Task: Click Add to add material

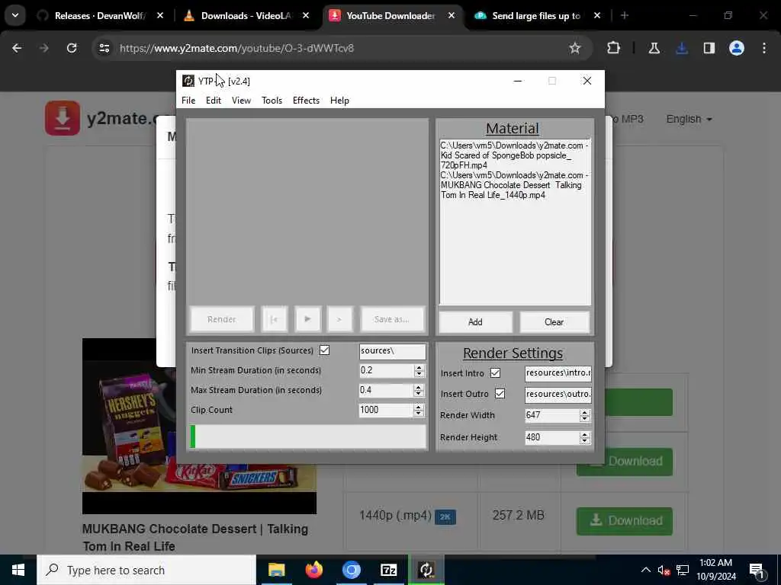Action: pyautogui.click(x=475, y=322)
